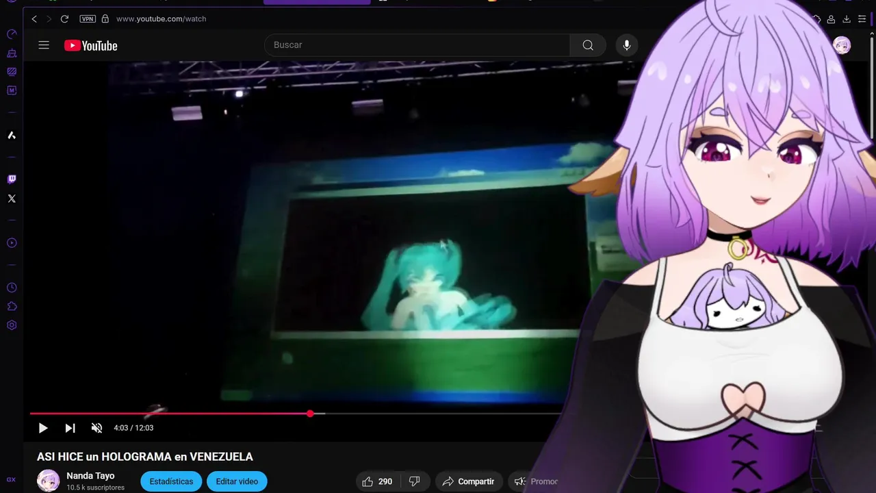Open the browser easy setup sliders icon
Viewport: 876px width, 493px height.
[x=862, y=19]
